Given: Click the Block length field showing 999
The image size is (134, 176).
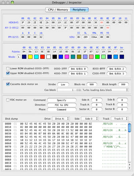Looking at the screenshot, I should (x=123, y=85).
